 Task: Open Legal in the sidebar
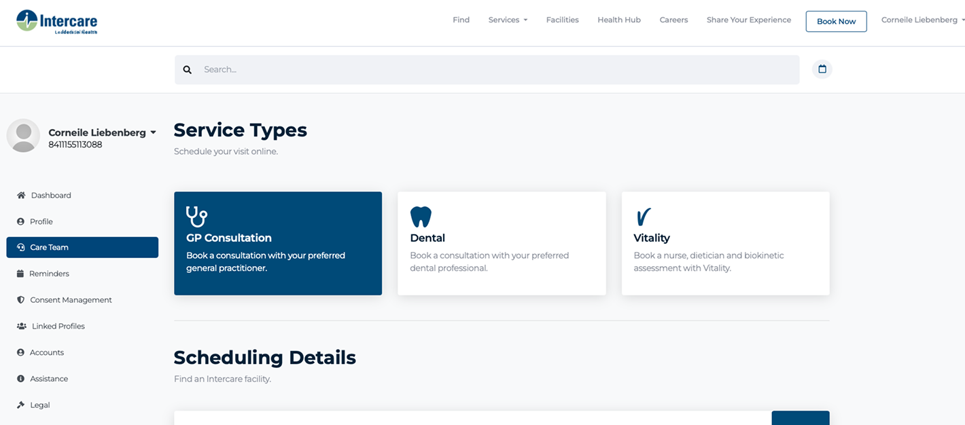[x=82, y=405]
